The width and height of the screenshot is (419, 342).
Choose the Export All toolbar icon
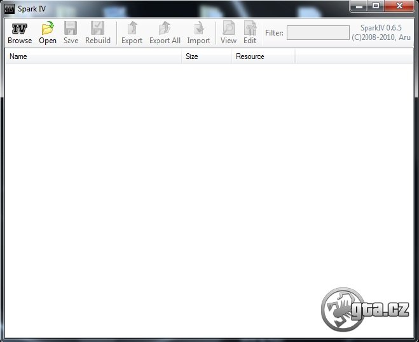pyautogui.click(x=165, y=29)
